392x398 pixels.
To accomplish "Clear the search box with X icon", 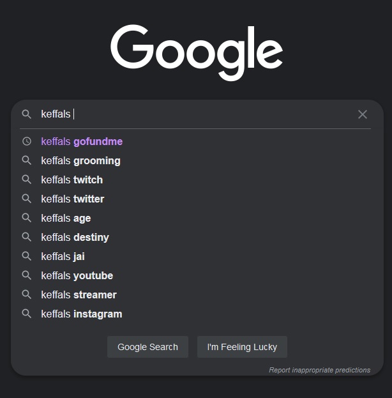I will pos(363,114).
